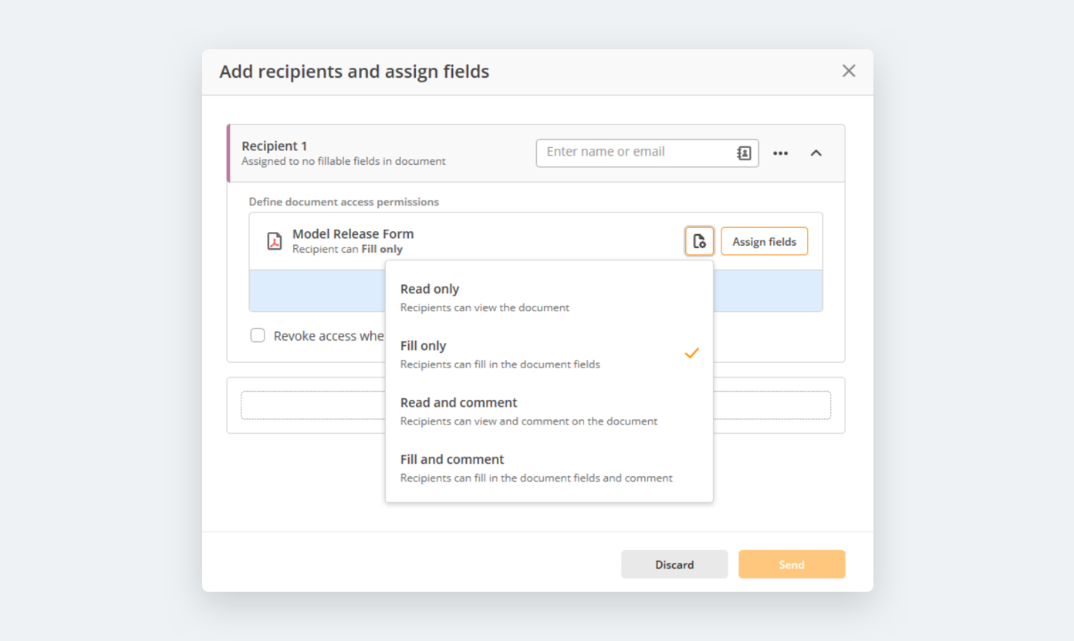Click the blue highlighted bar under document

768,291
